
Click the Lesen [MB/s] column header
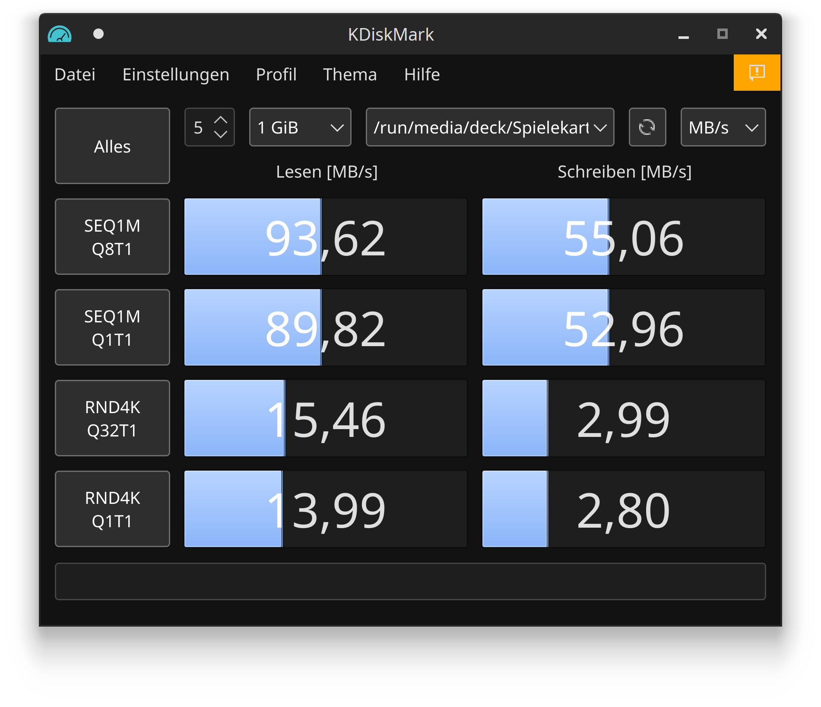coord(327,172)
